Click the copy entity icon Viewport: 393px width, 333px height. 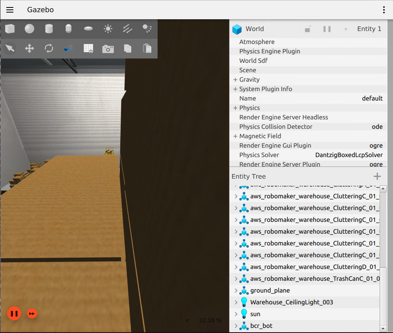pyautogui.click(x=128, y=48)
